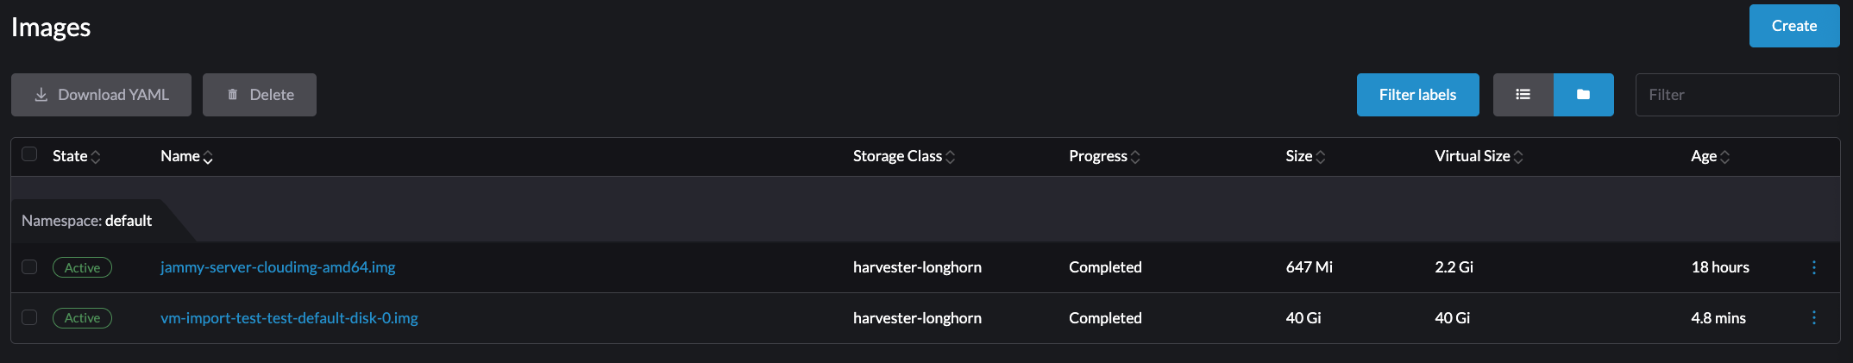Switch to flat list view icon
This screenshot has height=363, width=1853.
coord(1523,95)
